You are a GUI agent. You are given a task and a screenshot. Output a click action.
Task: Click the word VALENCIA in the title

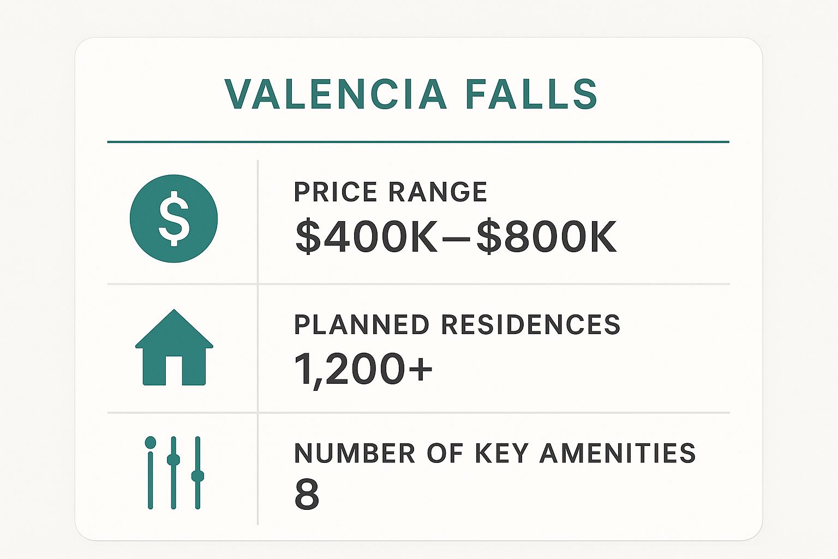point(336,94)
